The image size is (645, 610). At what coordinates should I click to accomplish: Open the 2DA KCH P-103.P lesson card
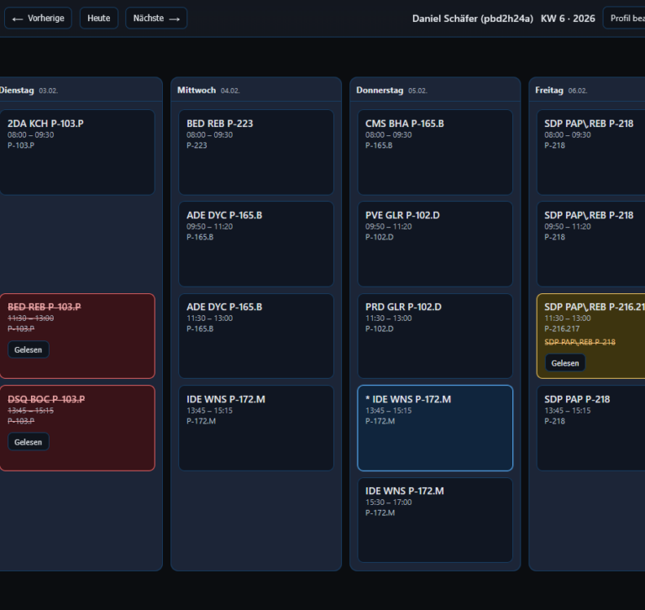(76, 152)
